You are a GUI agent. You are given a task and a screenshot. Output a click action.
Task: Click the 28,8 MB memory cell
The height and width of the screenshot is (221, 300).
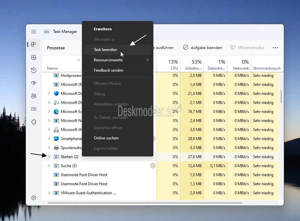(192, 139)
